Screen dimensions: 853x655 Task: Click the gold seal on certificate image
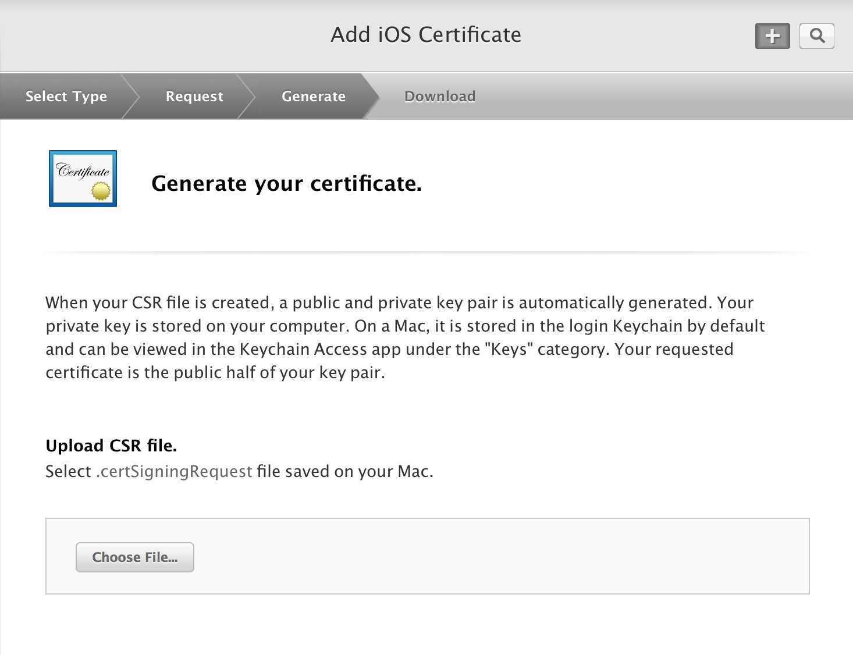(x=101, y=191)
